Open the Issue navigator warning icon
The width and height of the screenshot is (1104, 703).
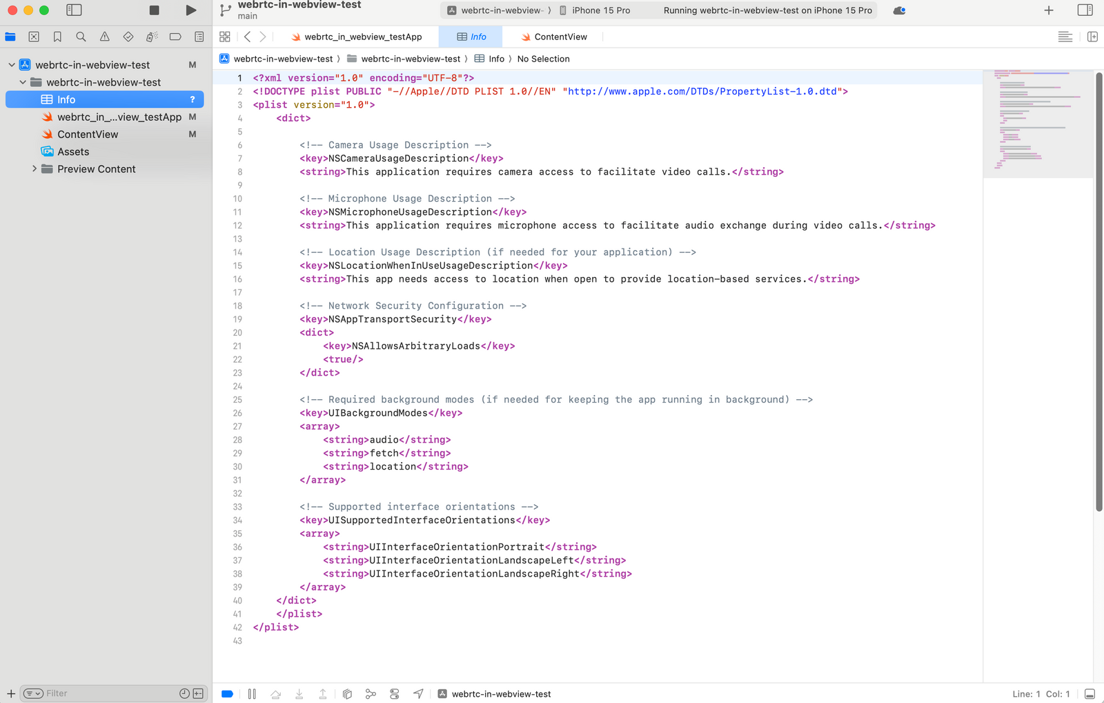(x=104, y=37)
